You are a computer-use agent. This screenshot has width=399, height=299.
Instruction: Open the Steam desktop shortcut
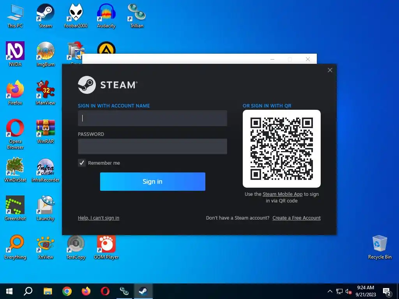(45, 16)
